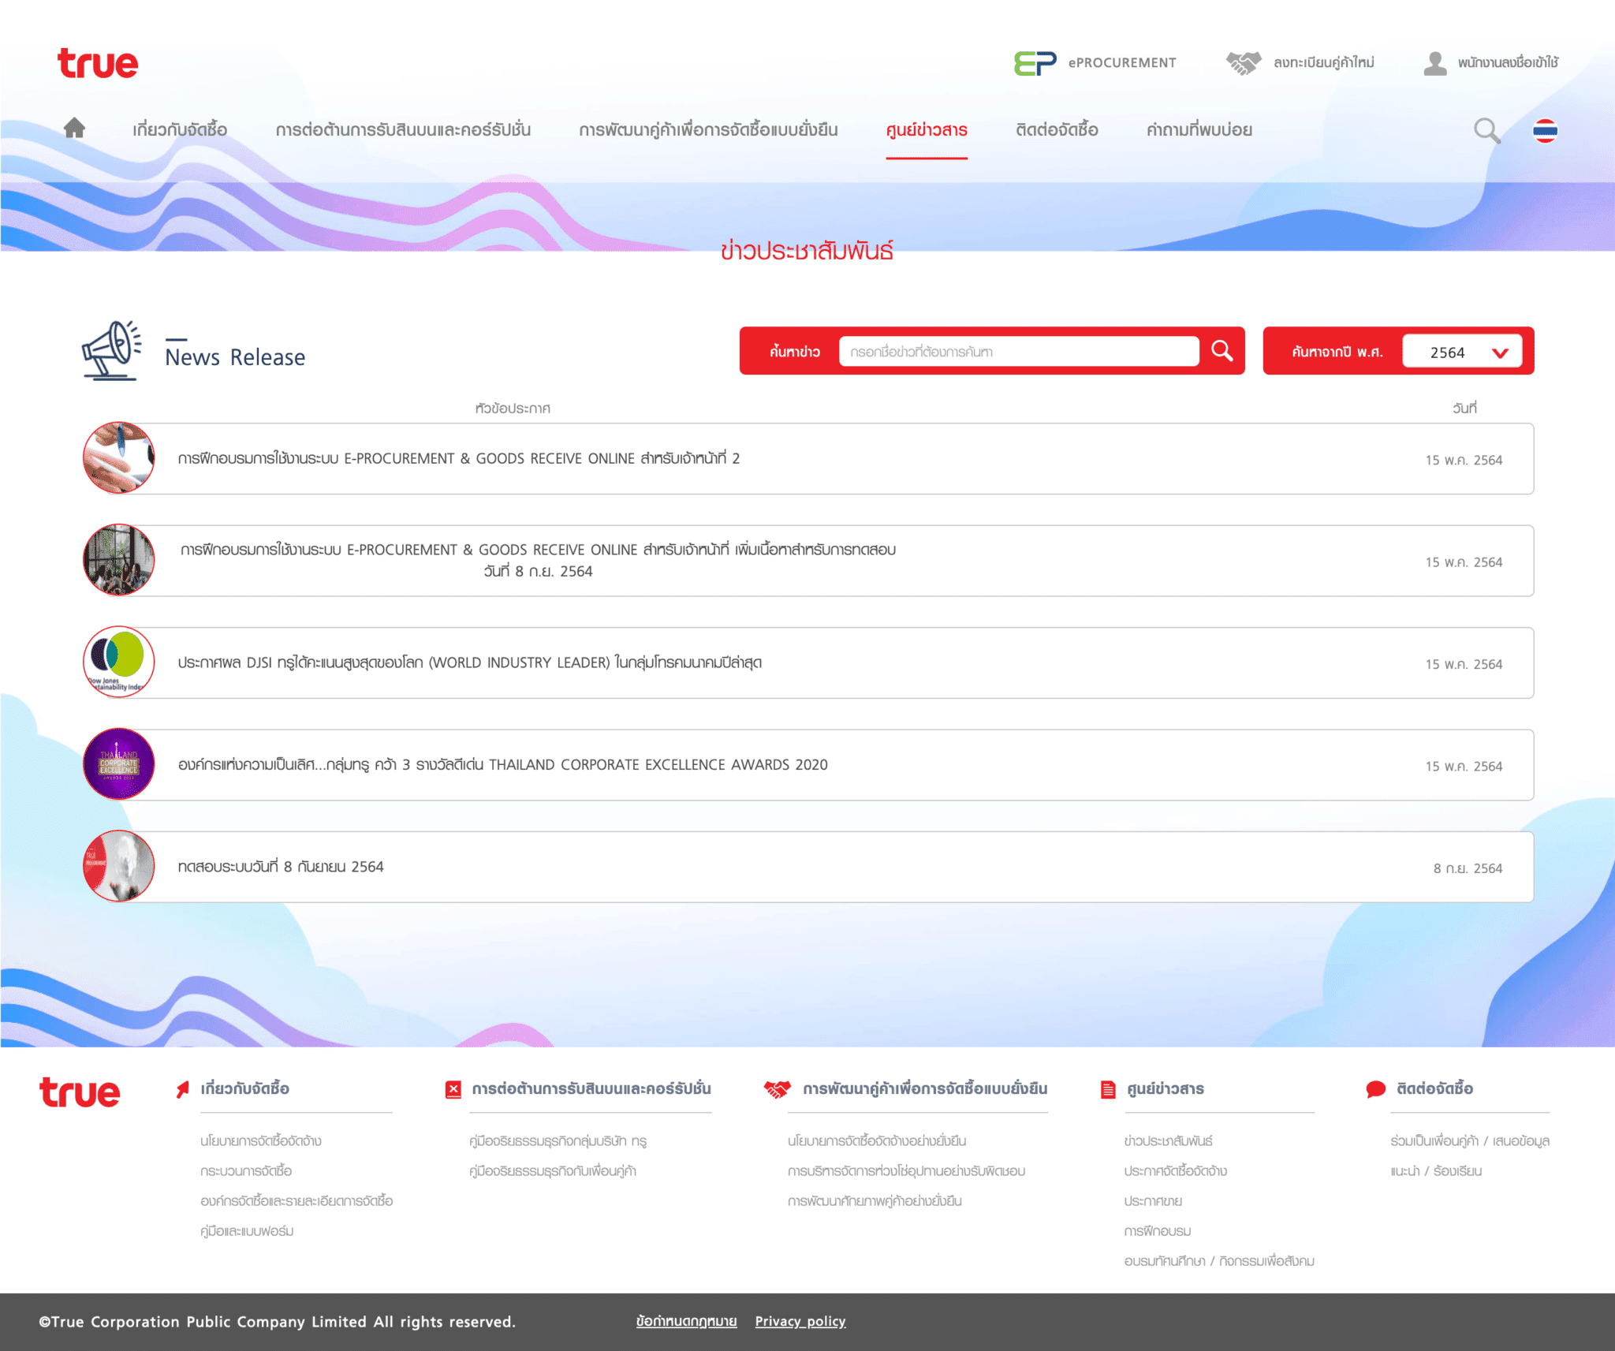Click footer true logo
This screenshot has height=1351, width=1615.
click(80, 1092)
